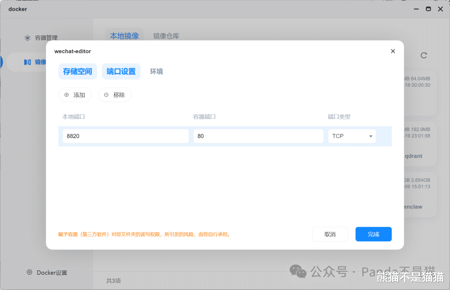Maximize the docker window
Screen dimensions: 450x290
[428, 9]
